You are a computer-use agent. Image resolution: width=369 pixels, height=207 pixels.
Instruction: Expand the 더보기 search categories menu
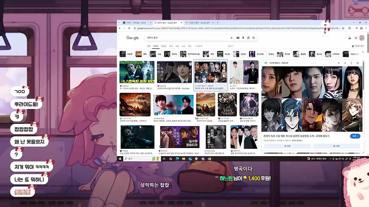pos(199,46)
